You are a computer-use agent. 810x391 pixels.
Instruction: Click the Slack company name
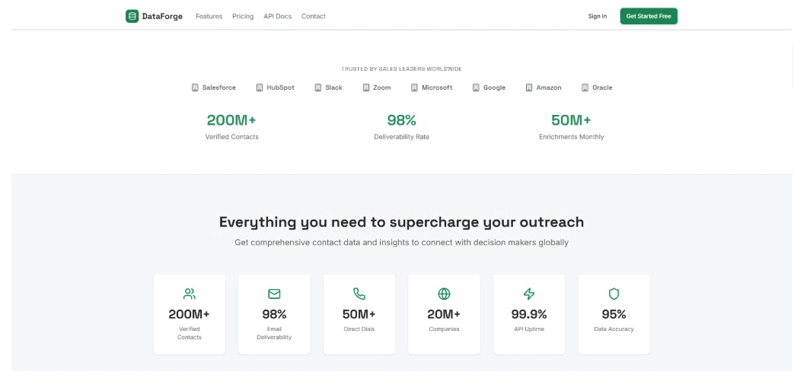coord(333,87)
